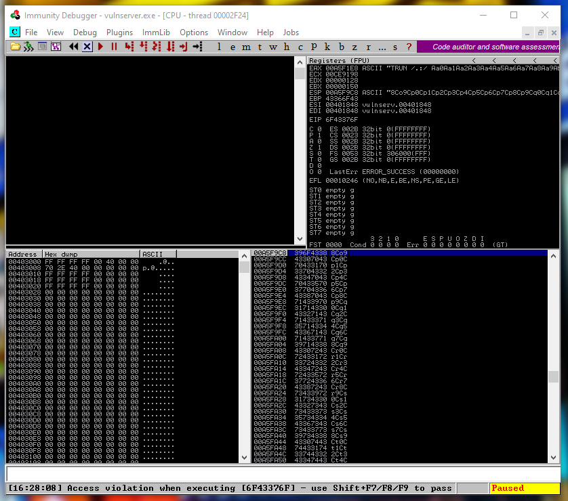Viewport: 568px width, 501px height.
Task: Click the Step over toolbar icon
Action: [143, 47]
